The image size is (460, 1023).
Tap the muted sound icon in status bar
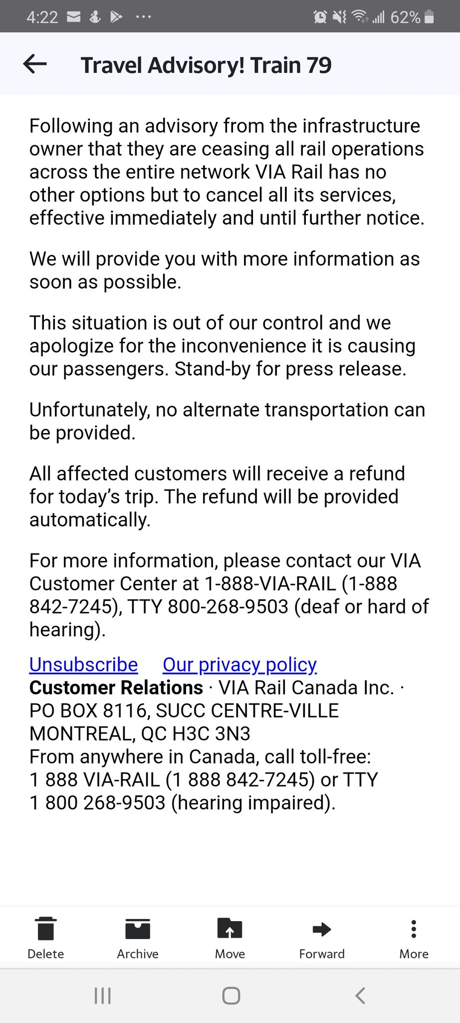(339, 17)
